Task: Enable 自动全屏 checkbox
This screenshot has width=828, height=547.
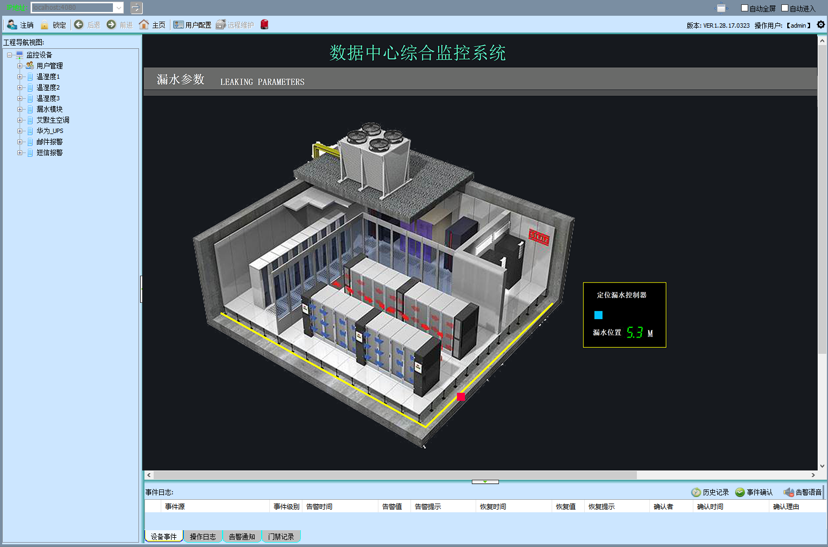Action: coord(745,8)
